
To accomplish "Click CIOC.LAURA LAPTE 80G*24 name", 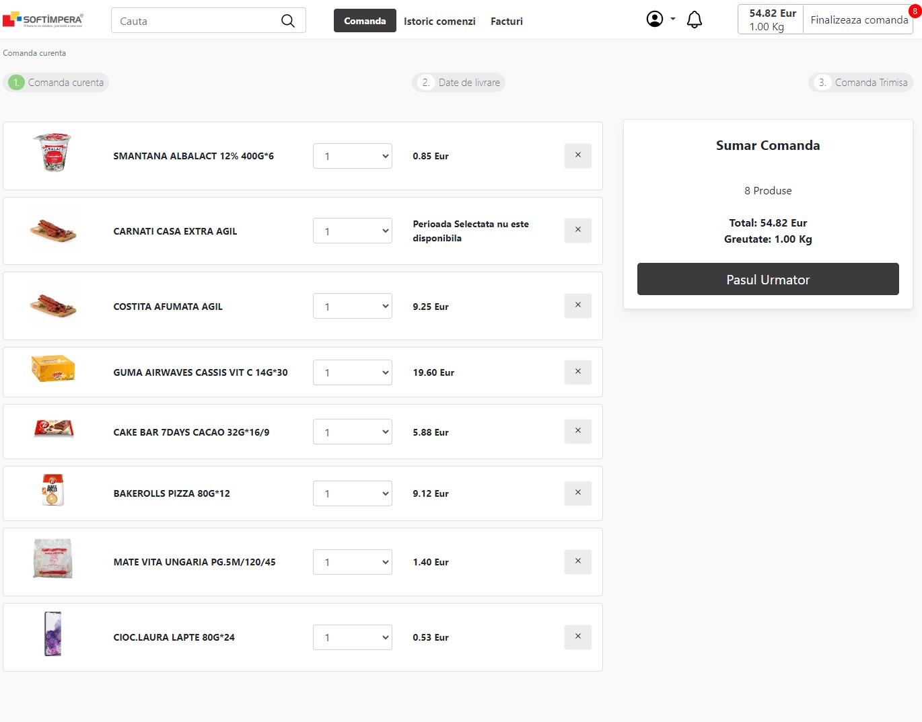I will coord(174,637).
